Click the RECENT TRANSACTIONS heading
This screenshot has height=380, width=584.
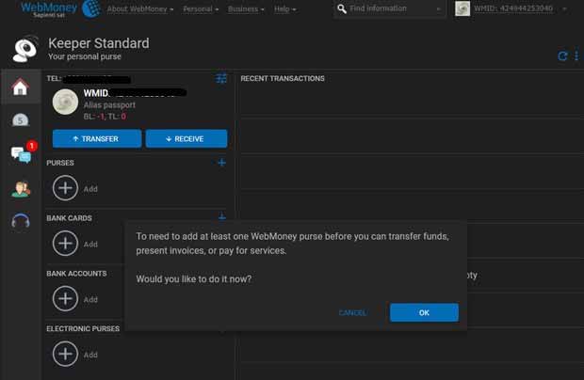283,78
